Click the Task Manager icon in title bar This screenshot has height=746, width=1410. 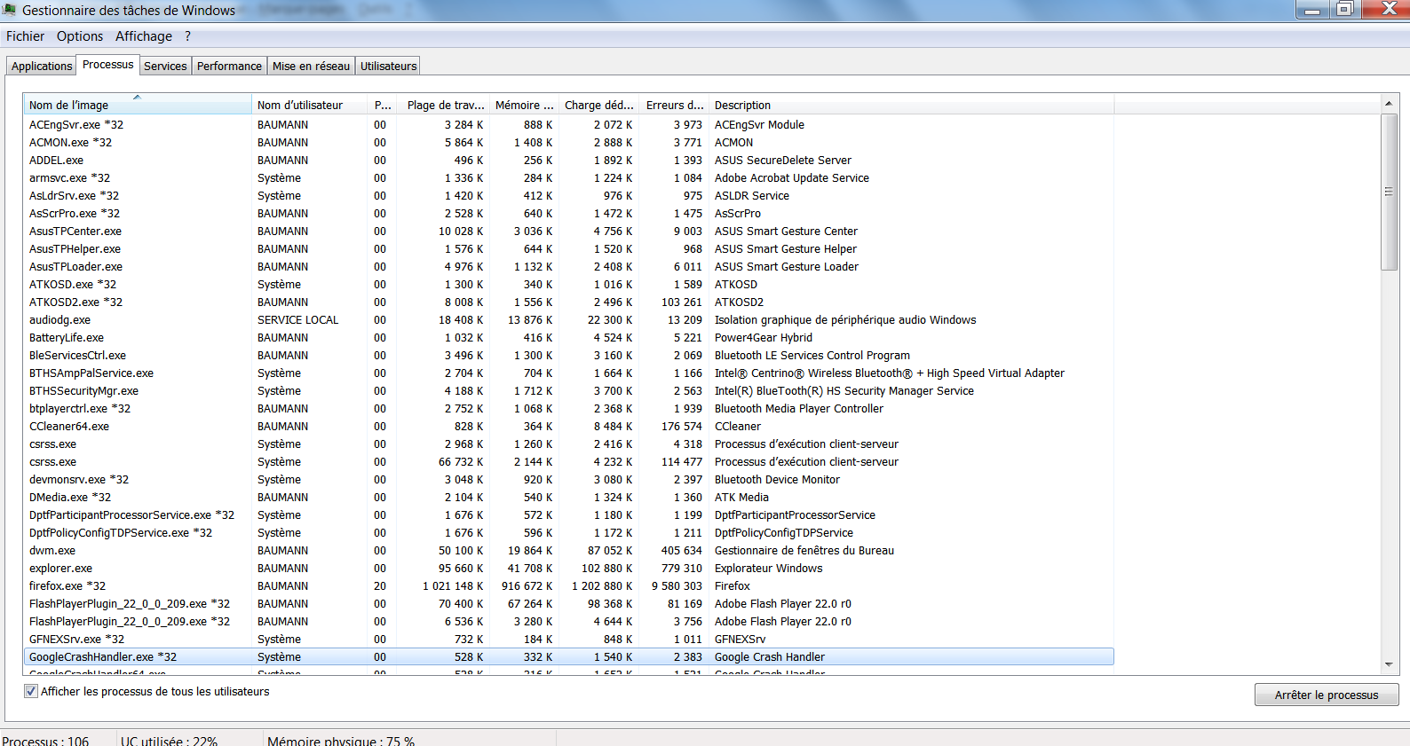tap(10, 10)
